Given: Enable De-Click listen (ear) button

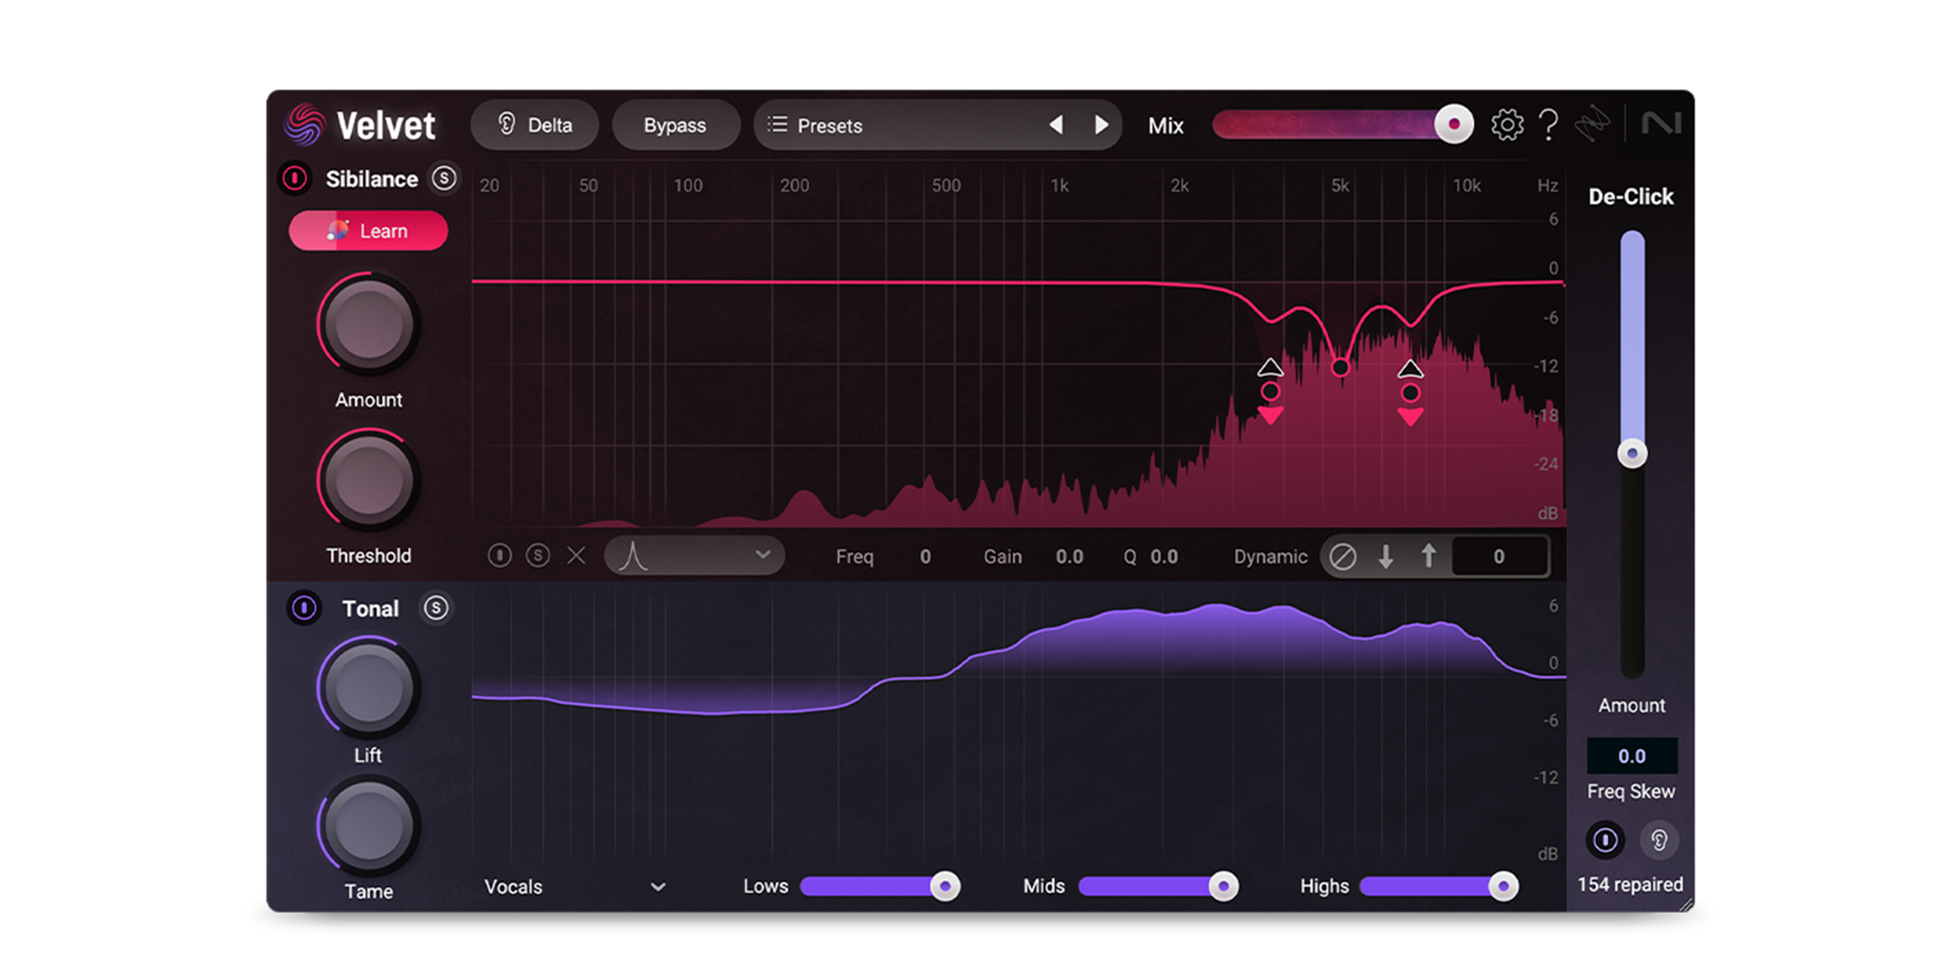Looking at the screenshot, I should tap(1658, 841).
